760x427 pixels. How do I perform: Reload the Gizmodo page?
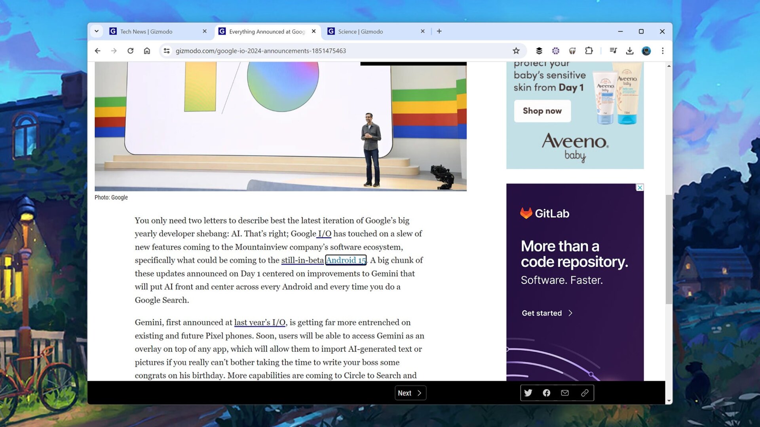130,51
